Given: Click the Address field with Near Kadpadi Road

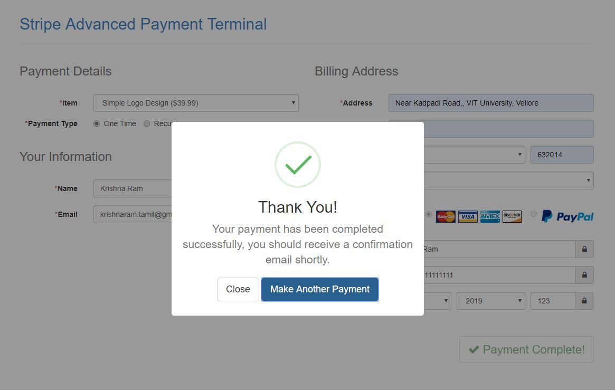Looking at the screenshot, I should pyautogui.click(x=491, y=103).
